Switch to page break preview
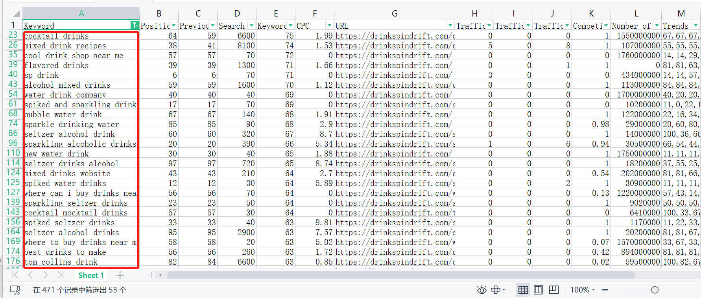This screenshot has width=701, height=298. tap(553, 290)
